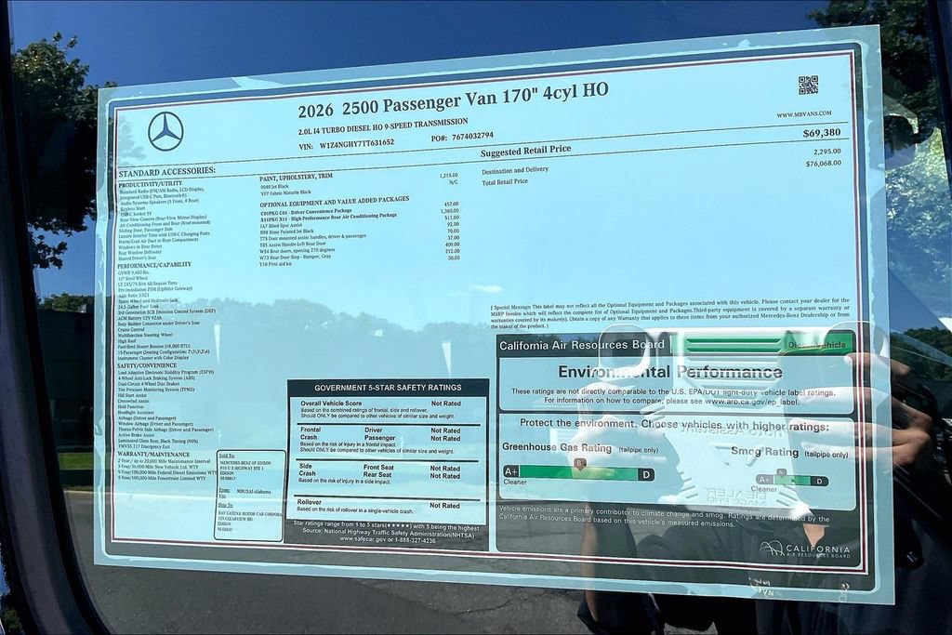Click the 'PRODUCTIVITY/UTILITY' heading

(x=150, y=184)
